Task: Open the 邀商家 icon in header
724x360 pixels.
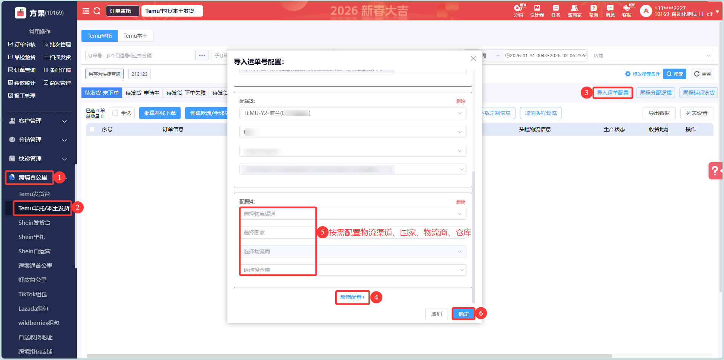Action: pyautogui.click(x=575, y=11)
